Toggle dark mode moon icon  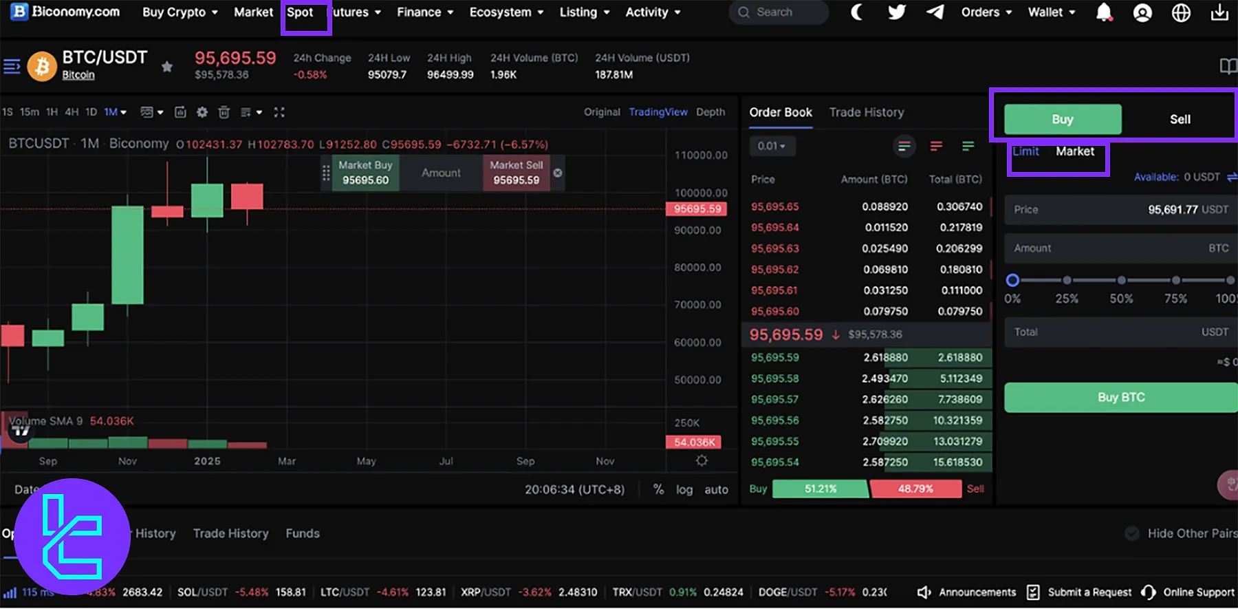click(x=857, y=12)
